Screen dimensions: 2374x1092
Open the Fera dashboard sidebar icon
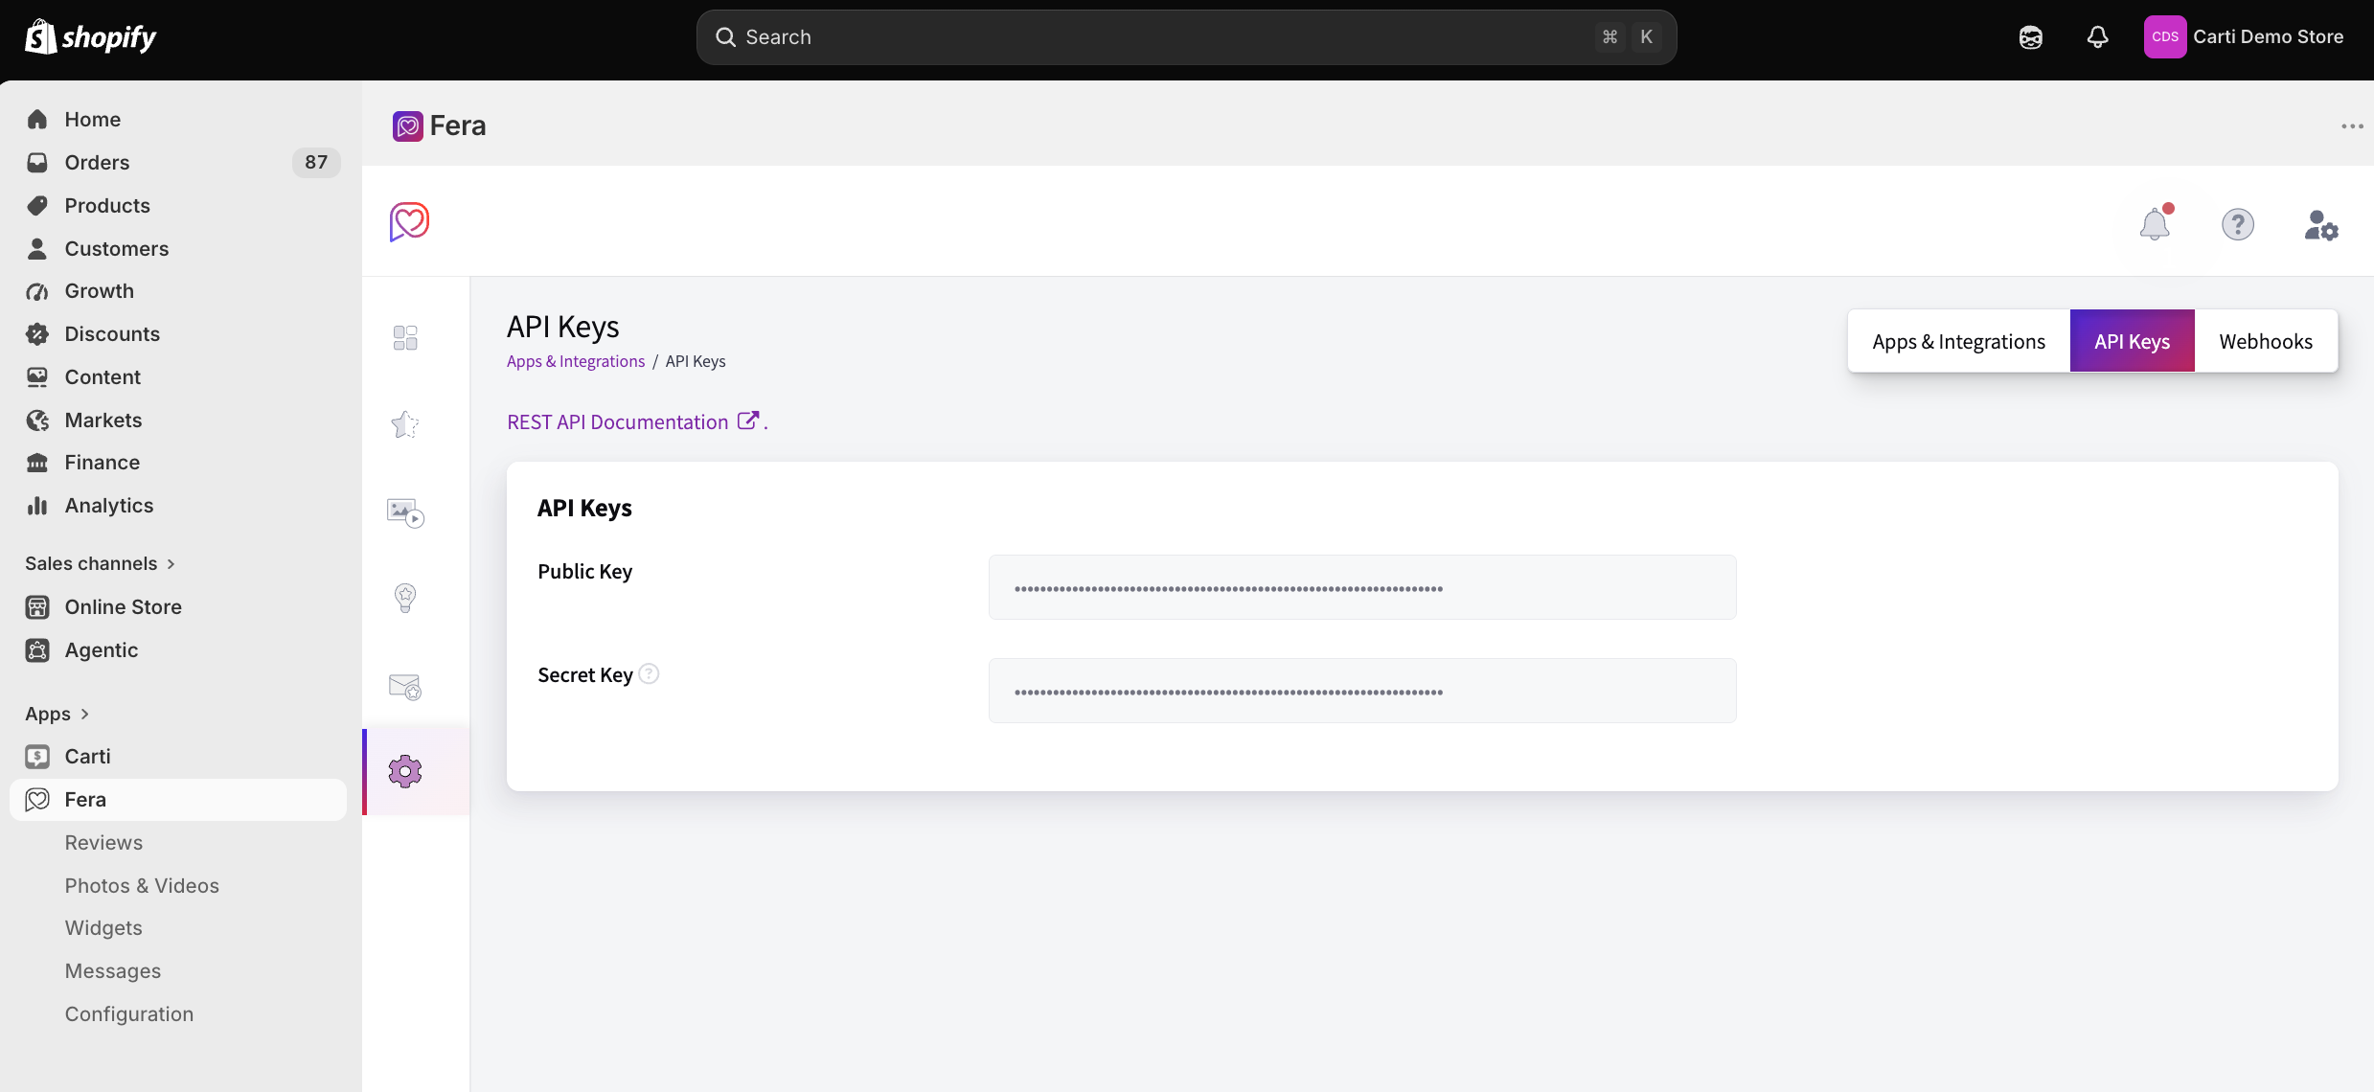tap(405, 338)
